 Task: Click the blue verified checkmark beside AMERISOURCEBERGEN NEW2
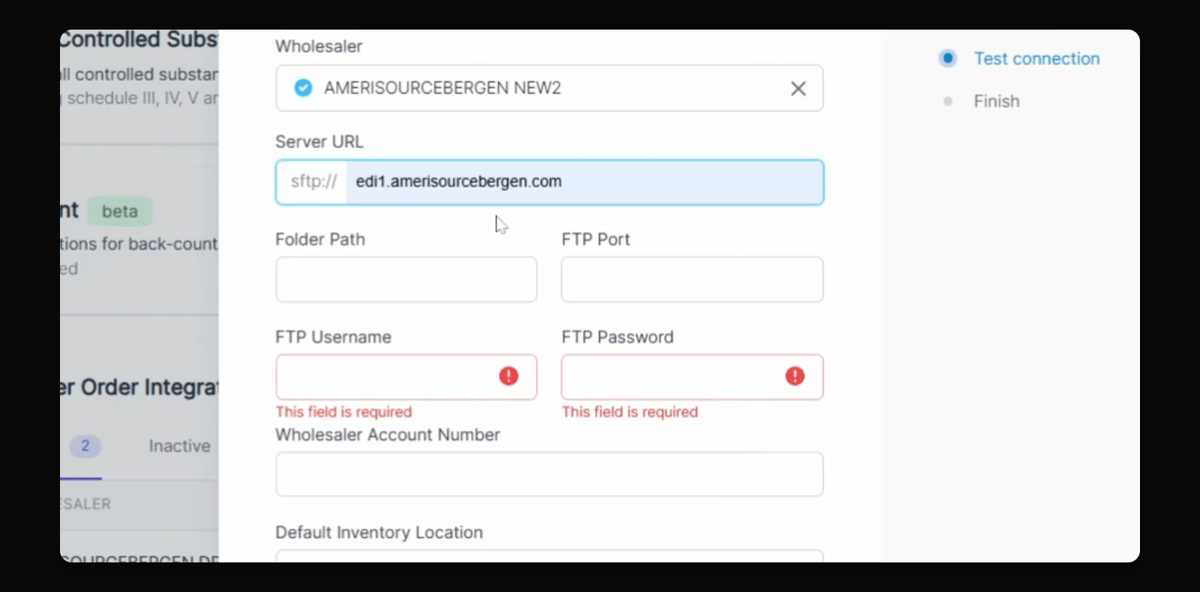tap(303, 88)
